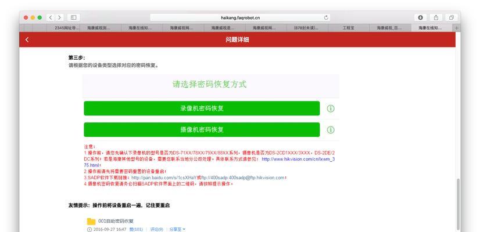Click the page's vertical scrollbar
Screen dimensions: 480x232
[x=458, y=204]
